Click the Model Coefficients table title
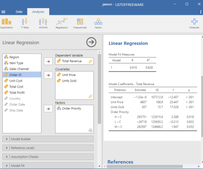The height and width of the screenshot is (169, 203). 131,84
